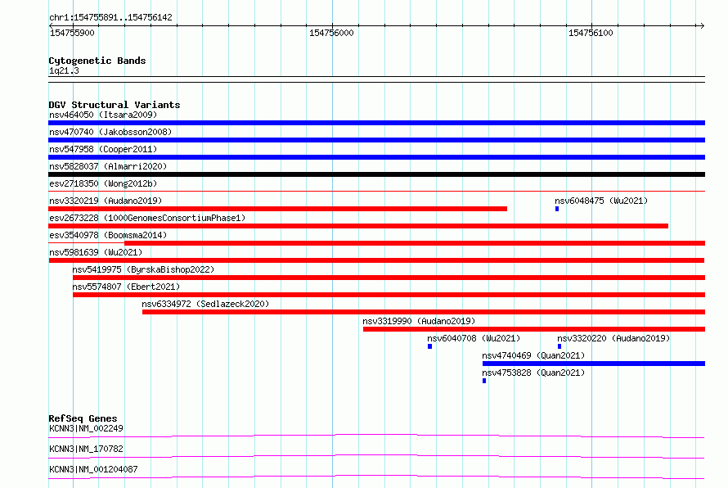Click the nsv464050 (Itsara2009) blue variant bar
Viewport: 728px width, 488px height.
[x=376, y=123]
